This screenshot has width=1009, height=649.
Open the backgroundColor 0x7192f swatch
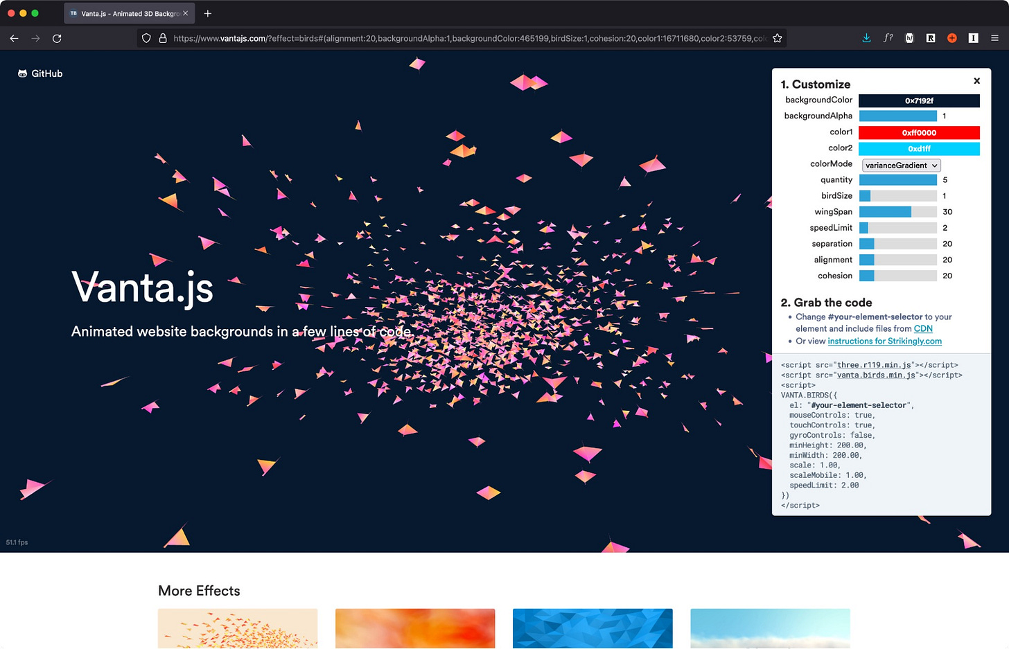919,100
